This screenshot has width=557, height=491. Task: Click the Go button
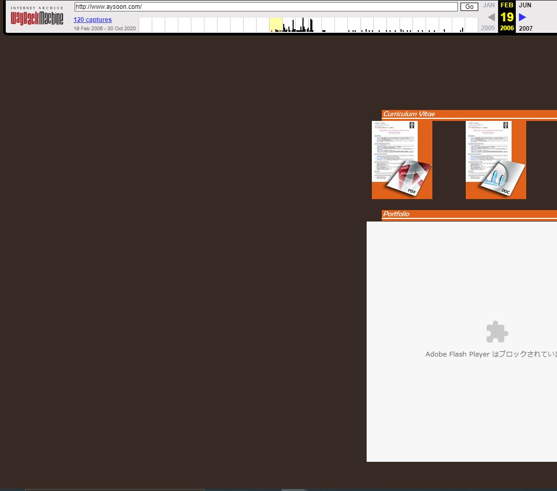pyautogui.click(x=469, y=7)
